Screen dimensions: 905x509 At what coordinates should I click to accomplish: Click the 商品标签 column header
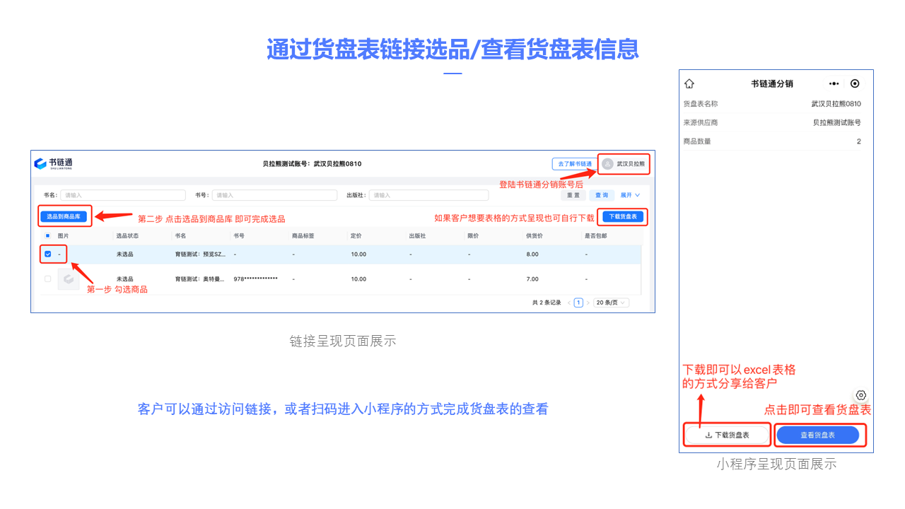pyautogui.click(x=303, y=235)
